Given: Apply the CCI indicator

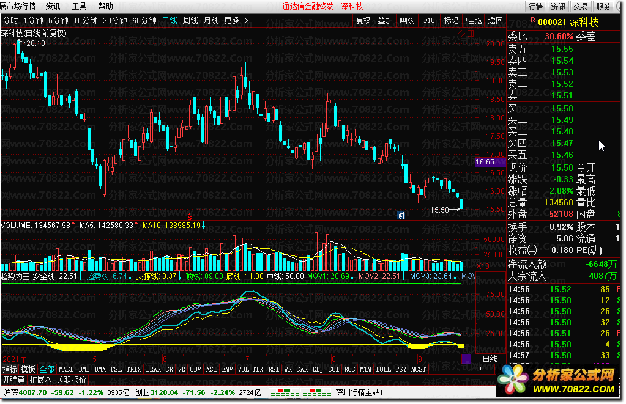Looking at the screenshot, I should coord(333,369).
